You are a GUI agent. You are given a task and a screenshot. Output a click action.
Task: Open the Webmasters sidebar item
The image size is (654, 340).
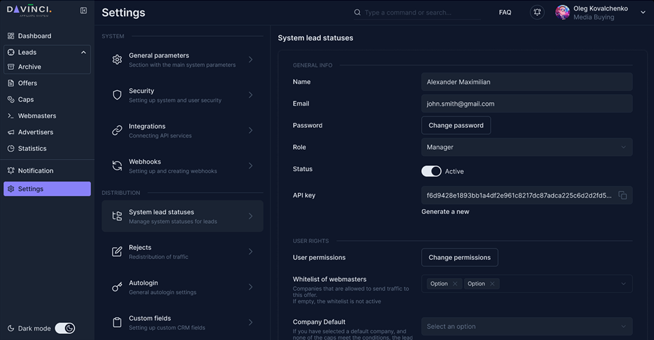click(37, 116)
